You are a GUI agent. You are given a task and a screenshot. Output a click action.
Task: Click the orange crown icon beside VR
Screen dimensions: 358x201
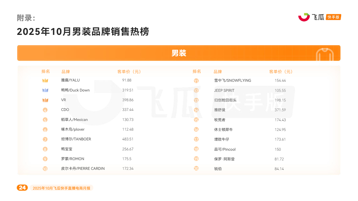45,100
